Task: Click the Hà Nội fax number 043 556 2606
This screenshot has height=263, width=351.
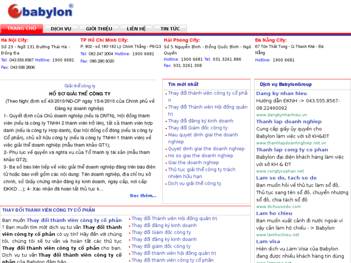Action: 22,68
